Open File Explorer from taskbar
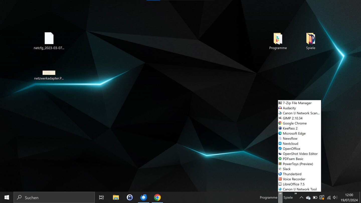 point(116,197)
